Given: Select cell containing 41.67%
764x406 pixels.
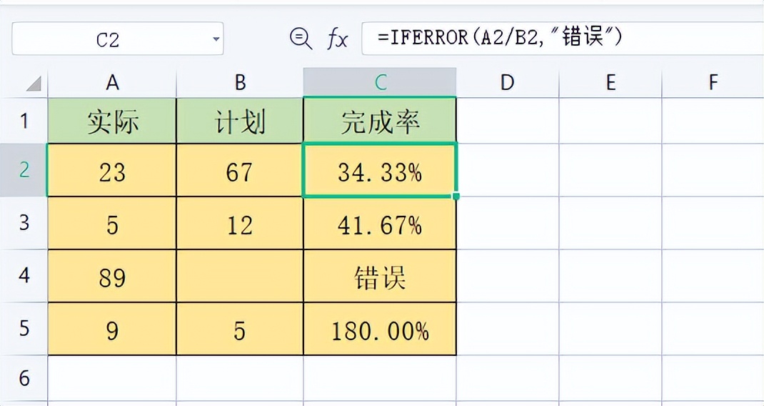Looking at the screenshot, I should pyautogui.click(x=380, y=224).
